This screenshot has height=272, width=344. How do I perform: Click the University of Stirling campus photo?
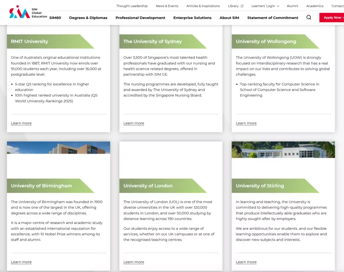(283, 150)
